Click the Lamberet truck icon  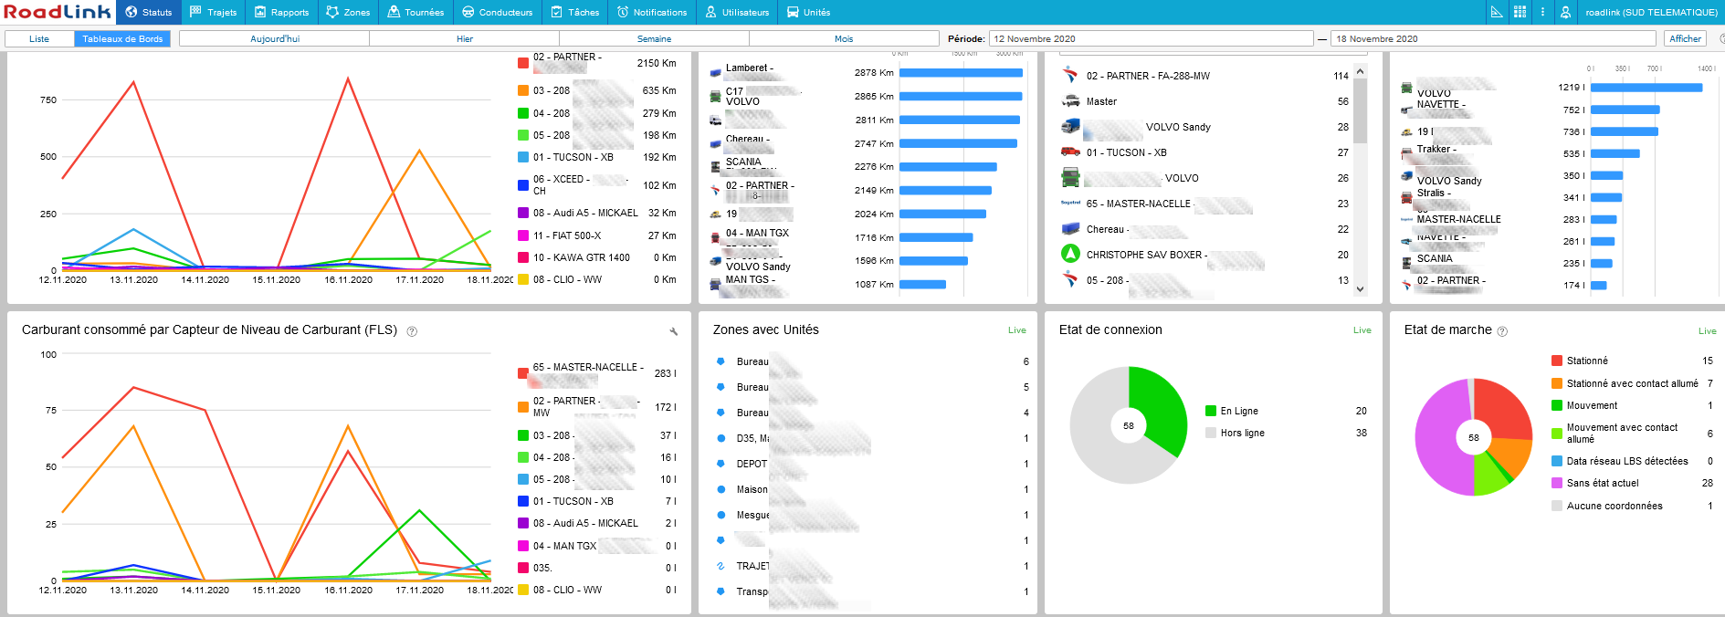[x=716, y=73]
